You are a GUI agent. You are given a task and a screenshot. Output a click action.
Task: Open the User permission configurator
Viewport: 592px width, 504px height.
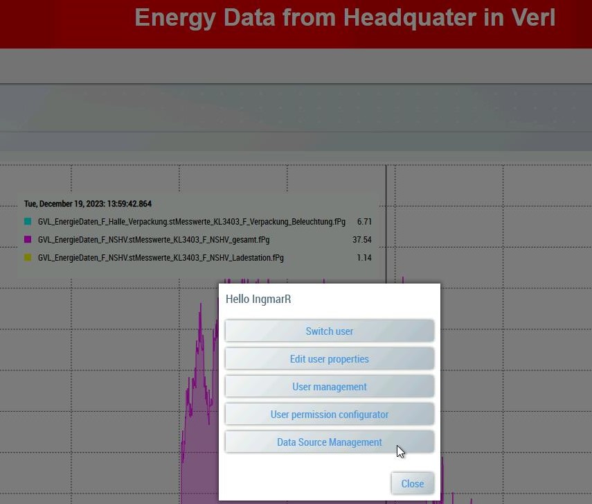[330, 414]
